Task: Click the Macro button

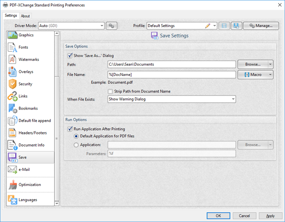Action: coord(253,74)
